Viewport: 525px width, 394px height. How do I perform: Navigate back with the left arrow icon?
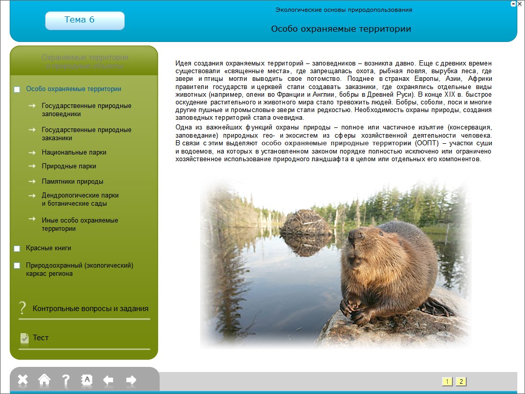click(108, 380)
